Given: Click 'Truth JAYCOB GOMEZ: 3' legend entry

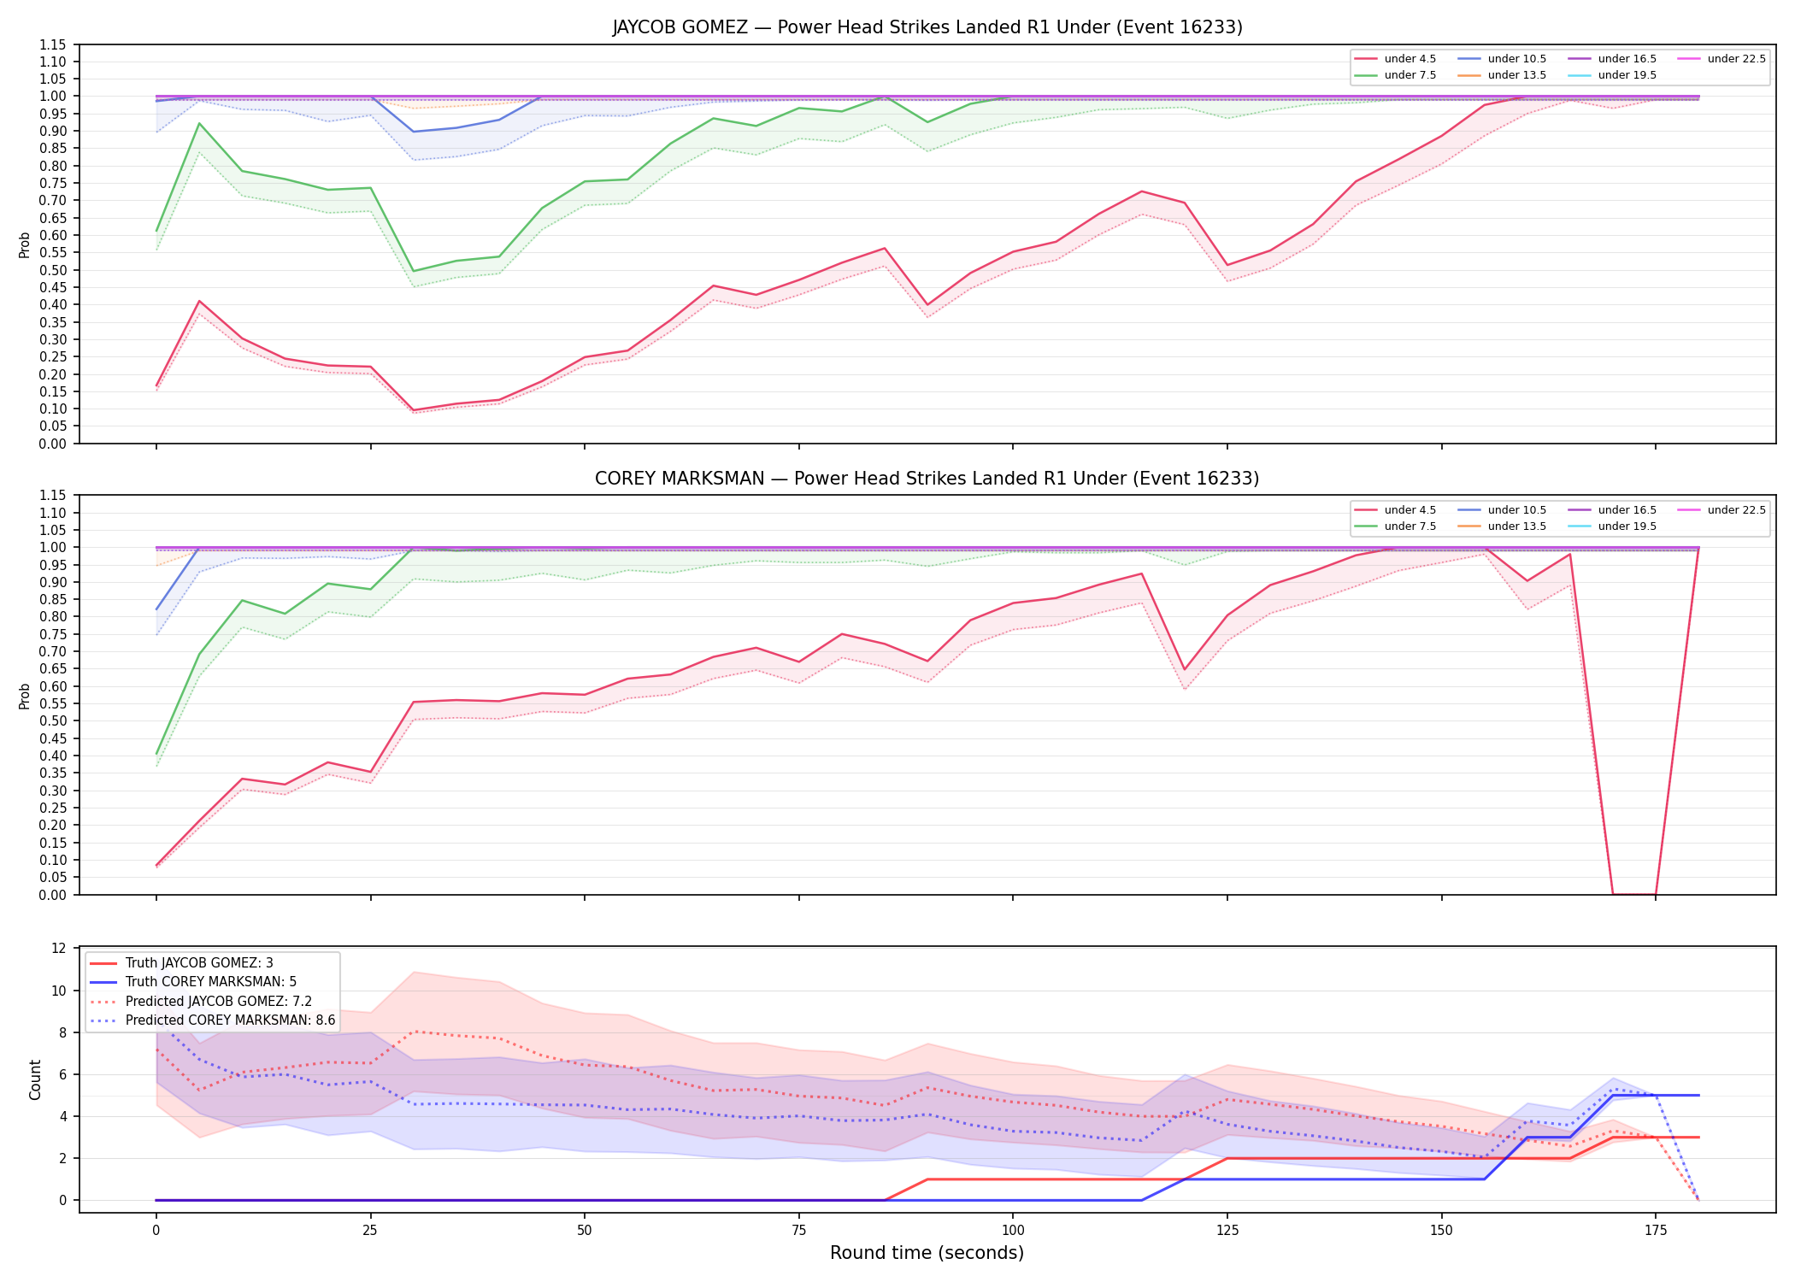Looking at the screenshot, I should pos(199,963).
